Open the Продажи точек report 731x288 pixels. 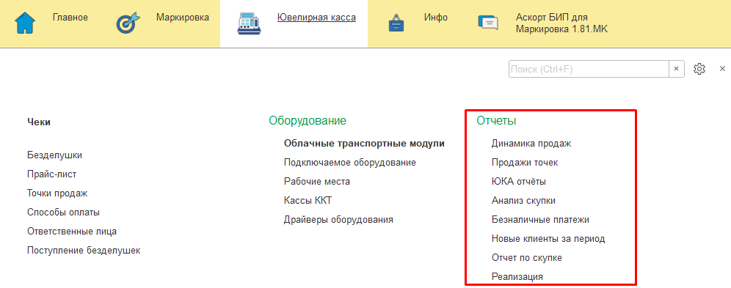coord(525,163)
